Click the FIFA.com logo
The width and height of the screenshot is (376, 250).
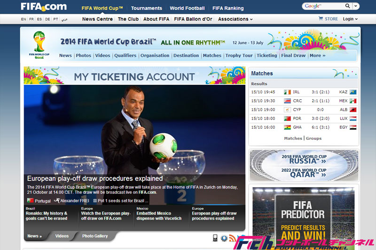point(44,7)
